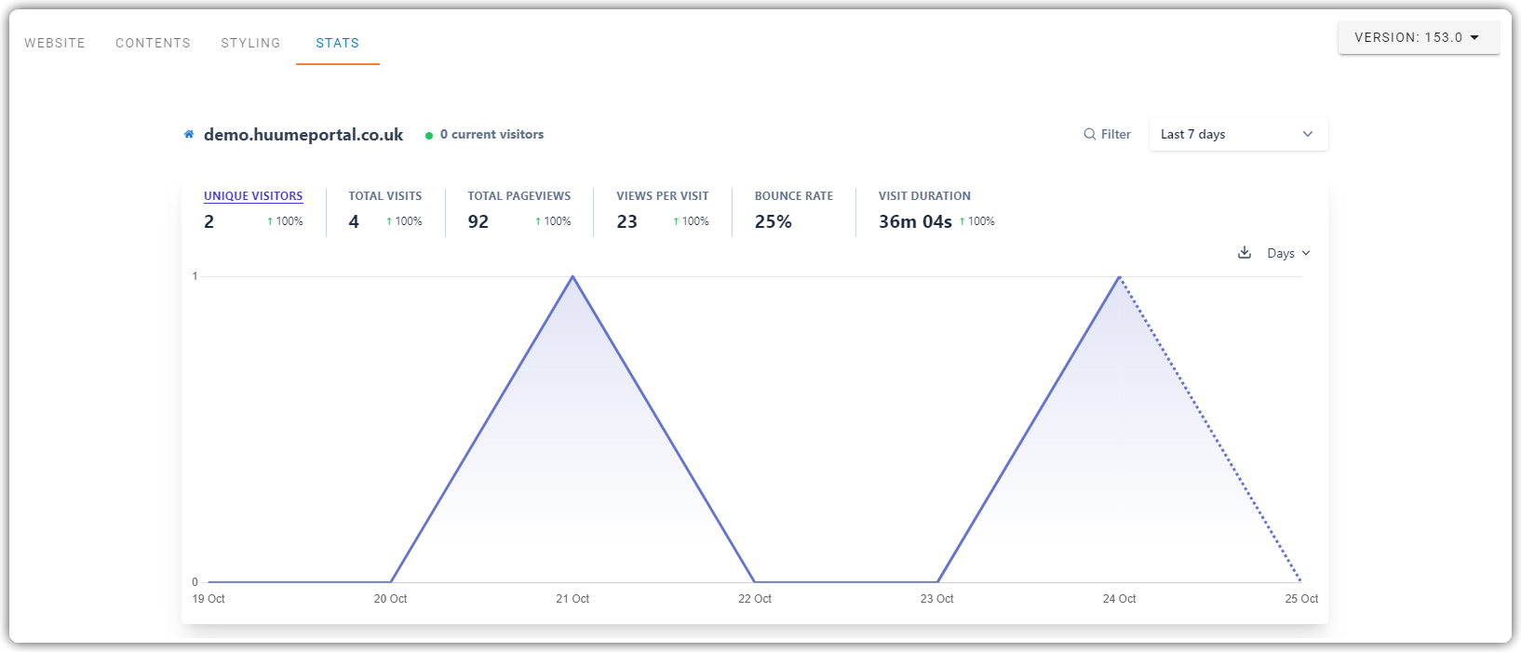This screenshot has width=1521, height=652.
Task: Go to the STYLING tab
Action: 250,43
